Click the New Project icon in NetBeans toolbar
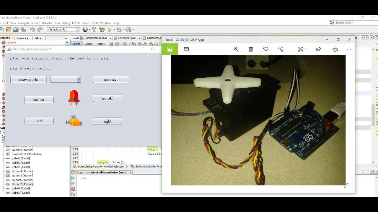Image resolution: width=378 pixels, height=212 pixels. point(8,30)
